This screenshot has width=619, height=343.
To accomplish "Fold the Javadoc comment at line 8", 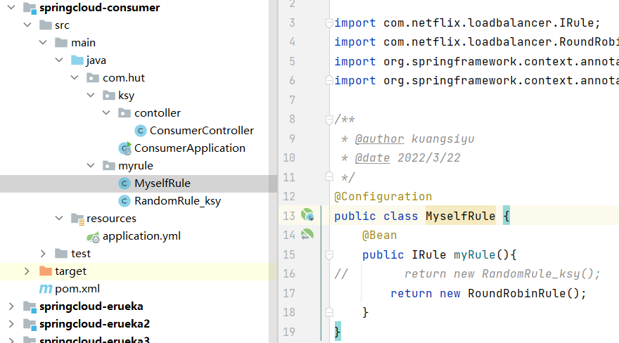I will click(329, 119).
